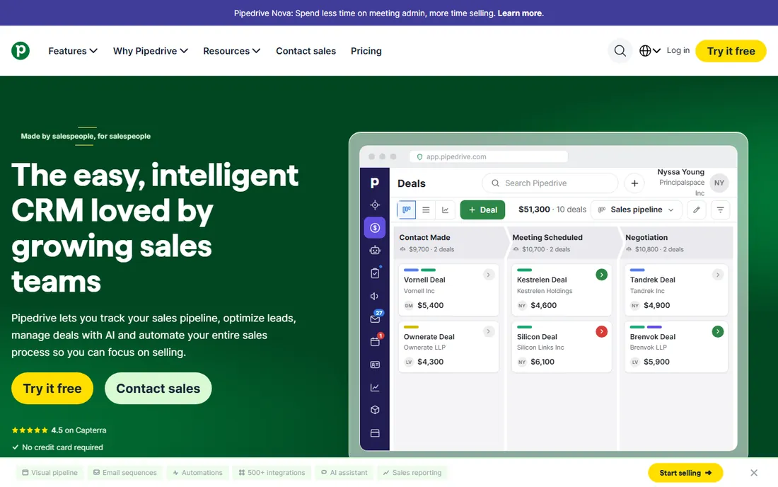
Task: Follow the Learn more banner link
Action: click(x=520, y=13)
